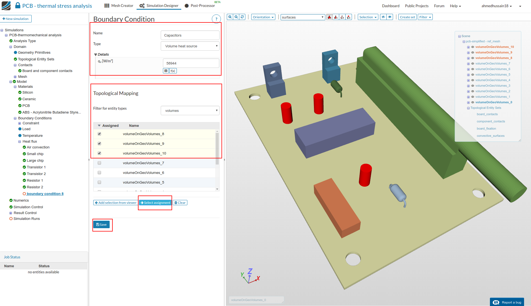The height and width of the screenshot is (306, 531).
Task: Open the Post-Processor tab
Action: 200,6
